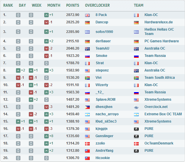Screen dimensions: 185x162
Task: Click the Argentine flag beside nacho_arroyo
Action: [87, 114]
